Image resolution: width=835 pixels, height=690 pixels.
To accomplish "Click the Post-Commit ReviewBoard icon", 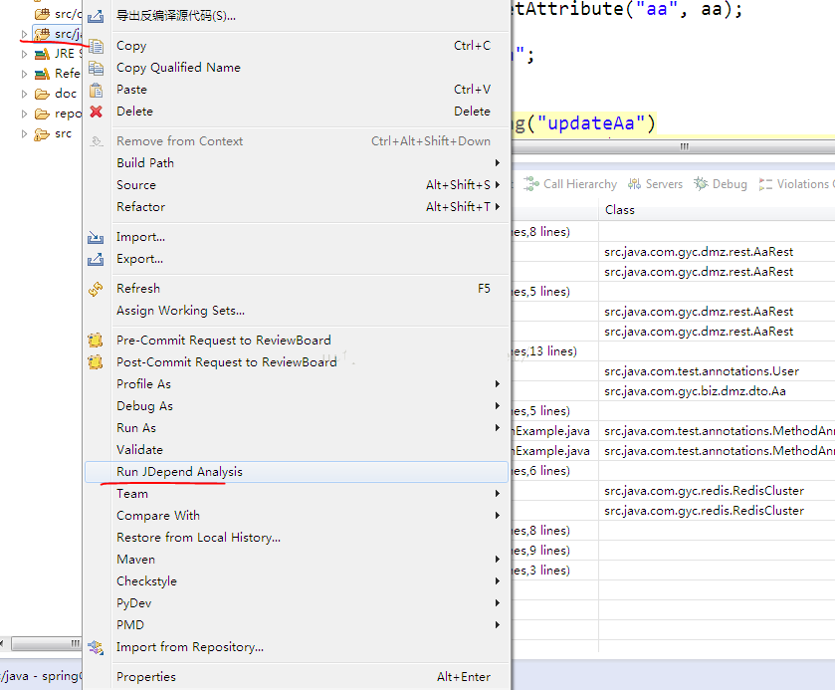I will 96,362.
